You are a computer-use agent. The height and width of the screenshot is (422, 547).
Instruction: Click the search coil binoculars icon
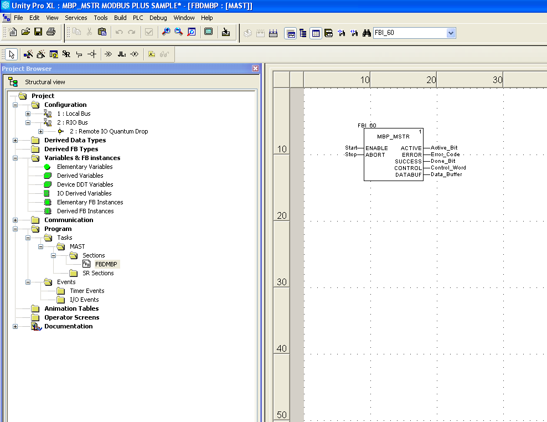click(x=342, y=33)
